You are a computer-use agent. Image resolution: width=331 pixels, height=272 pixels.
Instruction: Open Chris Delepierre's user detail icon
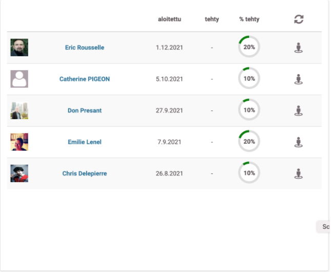coord(299,173)
